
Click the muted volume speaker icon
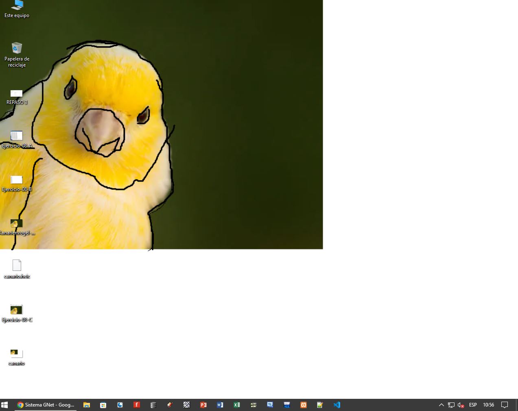coord(461,405)
